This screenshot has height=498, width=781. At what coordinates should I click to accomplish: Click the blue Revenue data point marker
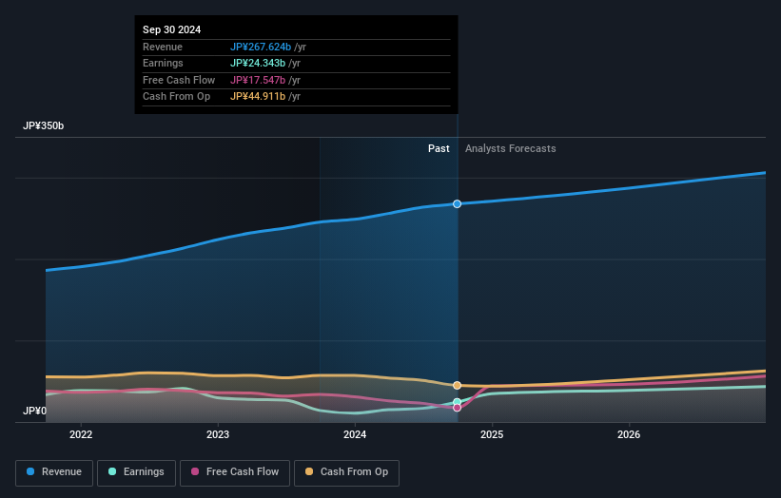point(457,204)
